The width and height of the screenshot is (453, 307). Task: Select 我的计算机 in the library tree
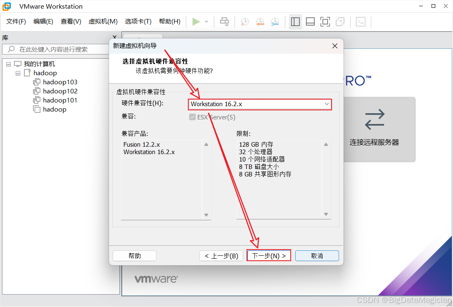39,64
